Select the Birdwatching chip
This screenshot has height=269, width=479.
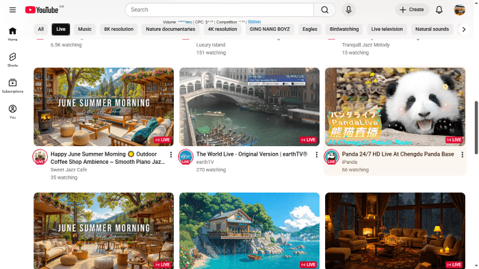[x=344, y=29]
